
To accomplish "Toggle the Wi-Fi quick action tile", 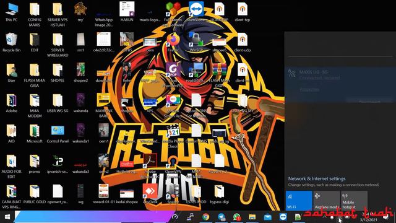I will coord(299,200).
